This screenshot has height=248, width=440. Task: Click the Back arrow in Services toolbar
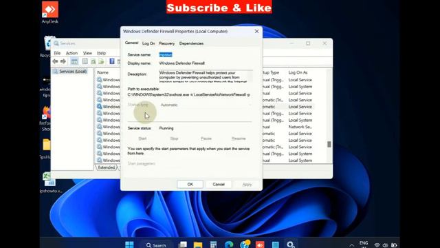click(55, 61)
